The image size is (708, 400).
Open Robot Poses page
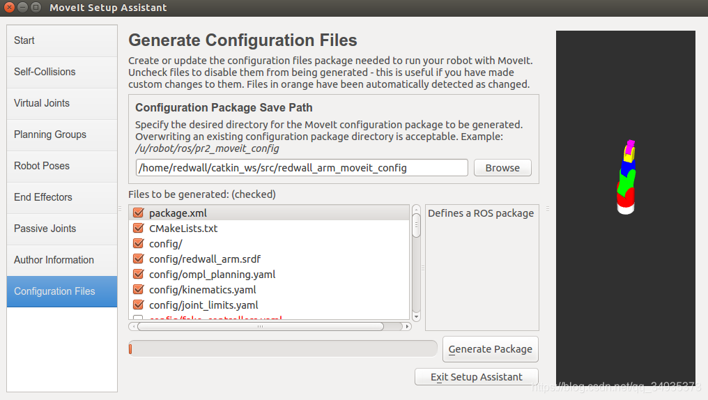pyautogui.click(x=62, y=166)
